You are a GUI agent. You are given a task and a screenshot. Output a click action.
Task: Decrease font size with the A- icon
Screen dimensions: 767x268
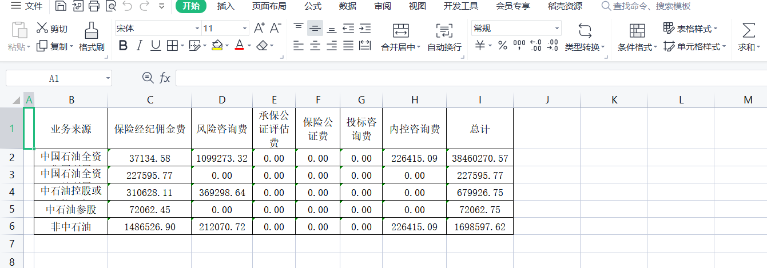276,28
